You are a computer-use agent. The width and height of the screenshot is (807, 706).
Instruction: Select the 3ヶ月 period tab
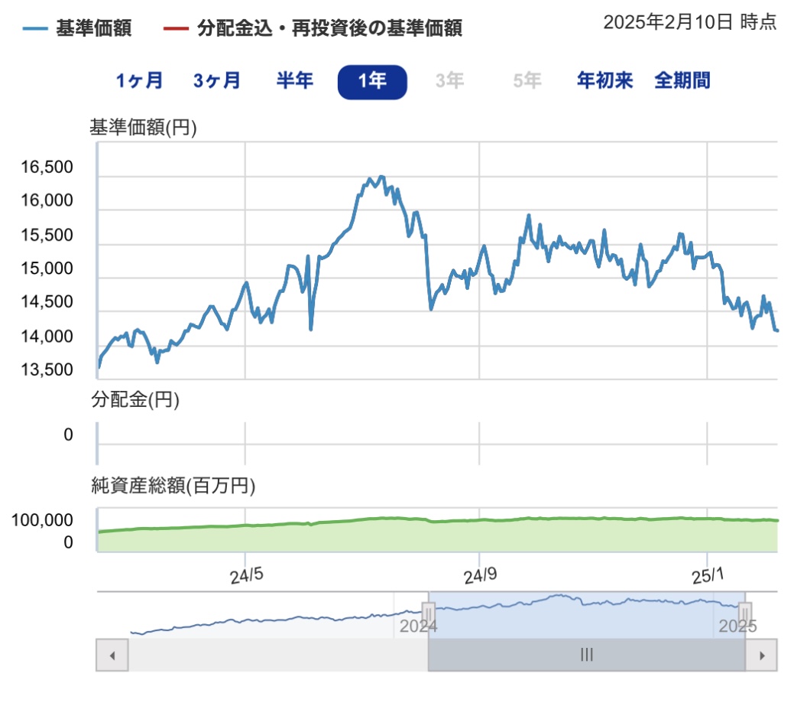[217, 81]
